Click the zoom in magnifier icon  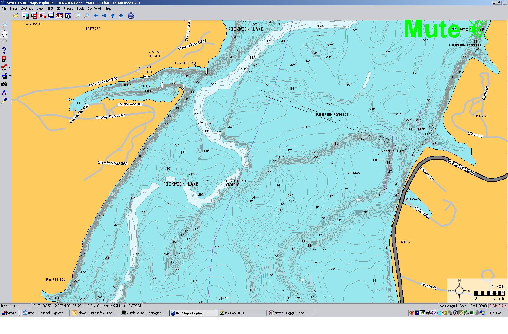pos(86,16)
